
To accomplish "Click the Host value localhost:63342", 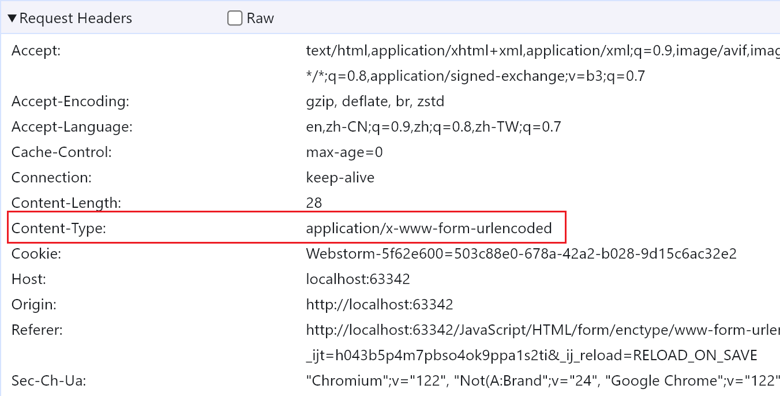I will coord(358,279).
